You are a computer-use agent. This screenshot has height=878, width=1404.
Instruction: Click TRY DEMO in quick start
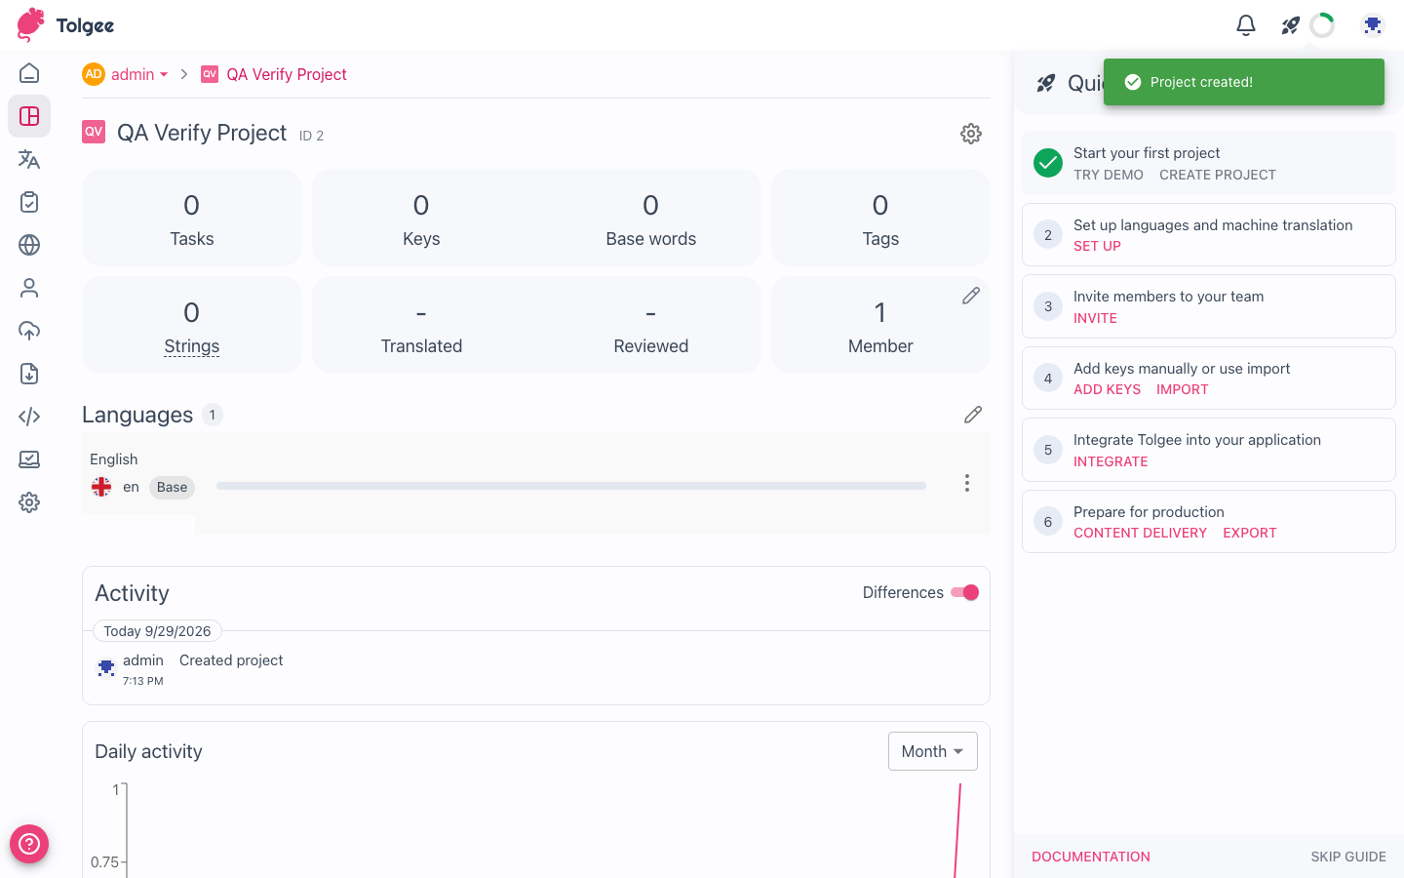[x=1109, y=175]
